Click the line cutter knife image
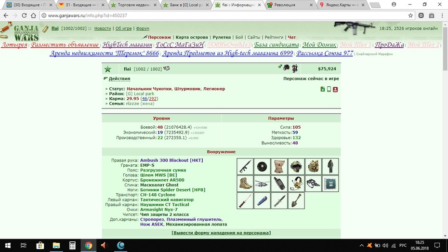Viewport: 448px width, 252px height. [245, 200]
